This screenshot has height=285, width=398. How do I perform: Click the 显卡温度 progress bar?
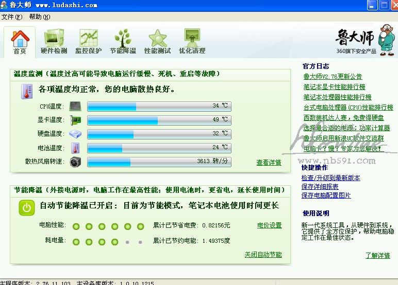point(159,120)
